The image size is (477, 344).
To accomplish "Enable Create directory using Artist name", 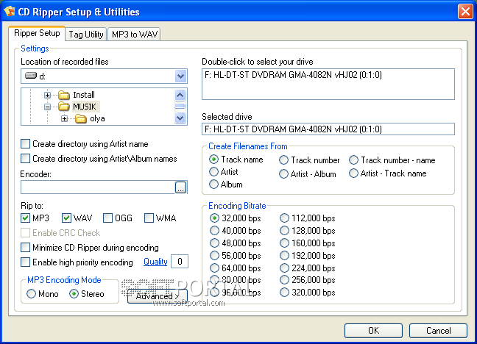I will tap(25, 144).
